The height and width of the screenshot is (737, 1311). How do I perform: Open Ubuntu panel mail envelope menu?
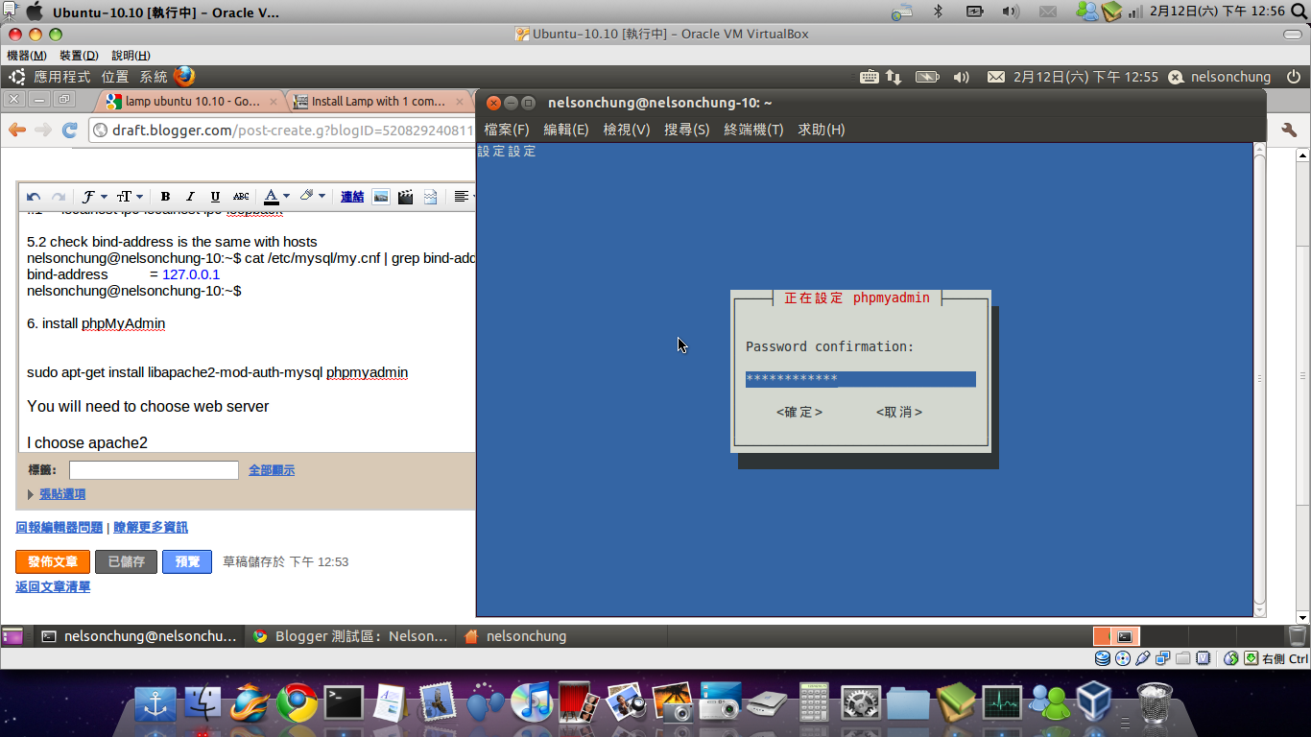pyautogui.click(x=996, y=77)
